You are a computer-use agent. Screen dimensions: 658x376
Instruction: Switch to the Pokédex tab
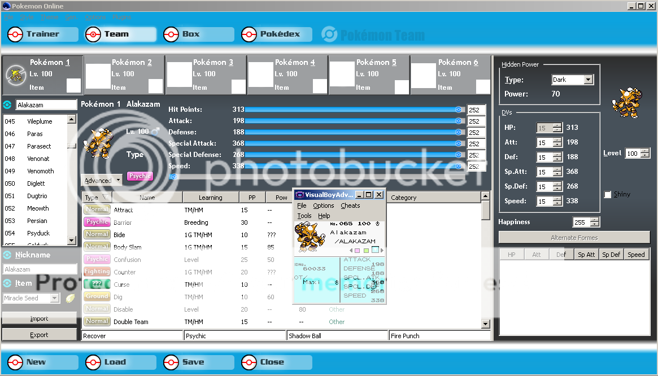pos(277,34)
